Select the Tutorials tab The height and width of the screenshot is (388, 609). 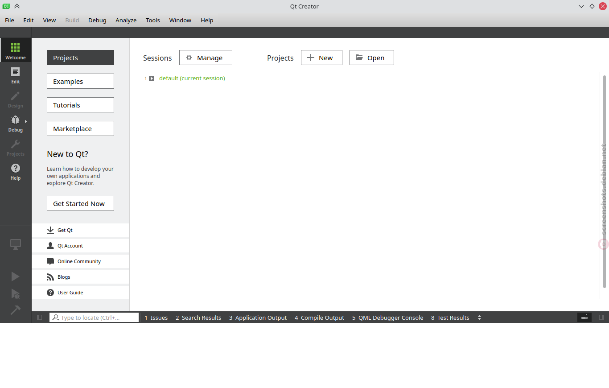click(80, 105)
